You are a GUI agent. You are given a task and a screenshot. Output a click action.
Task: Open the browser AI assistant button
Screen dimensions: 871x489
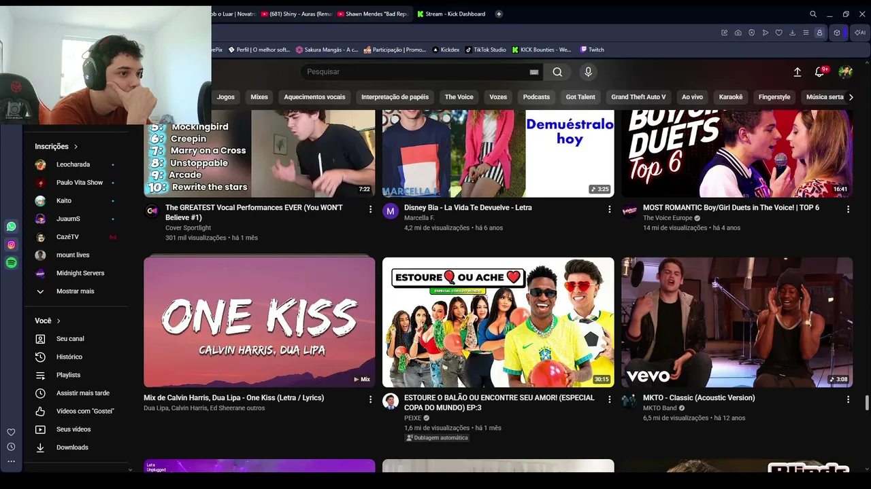[860, 33]
